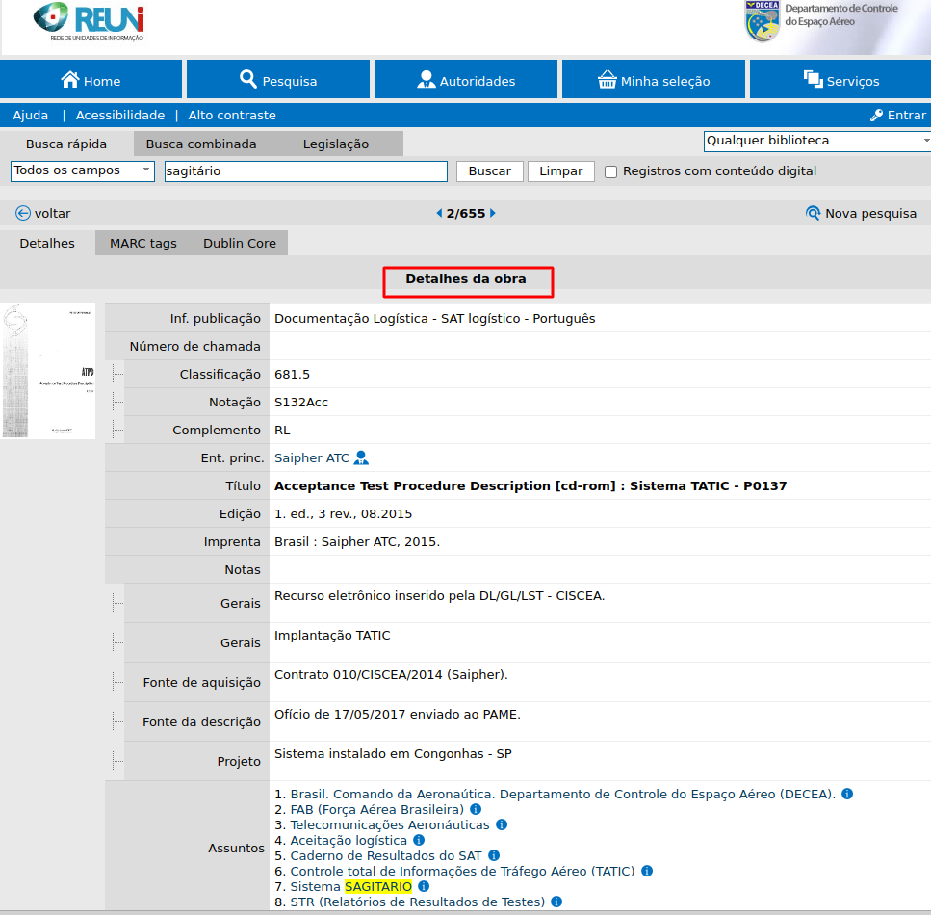Click the Entrar login link
Image resolution: width=931 pixels, height=915 pixels.
click(907, 116)
